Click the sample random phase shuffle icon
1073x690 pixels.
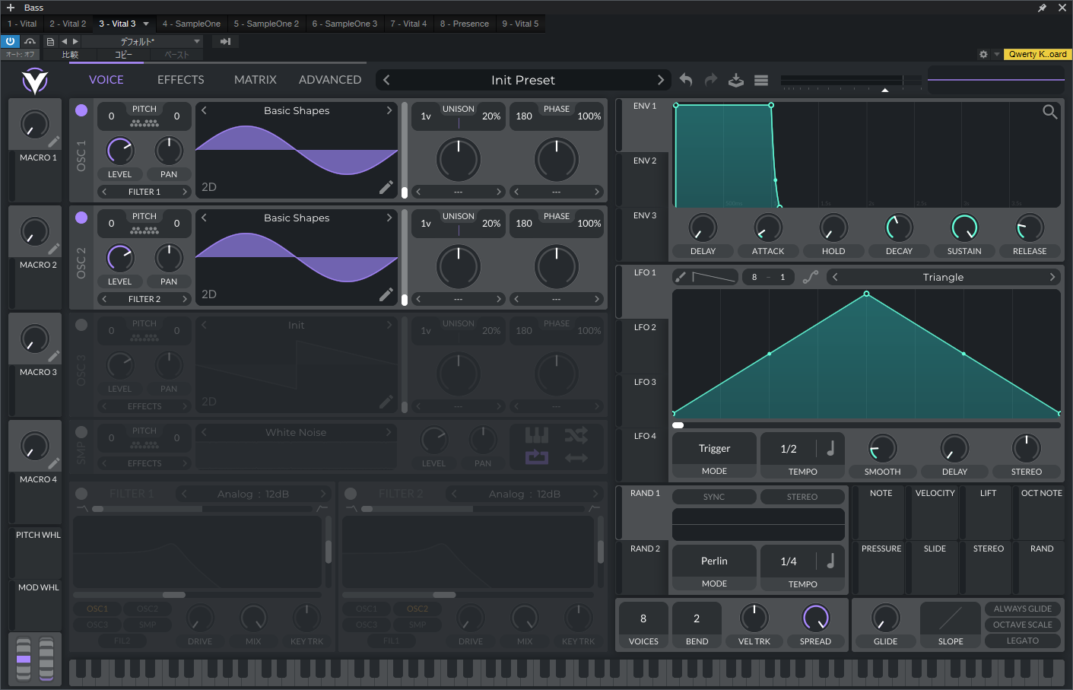click(576, 435)
